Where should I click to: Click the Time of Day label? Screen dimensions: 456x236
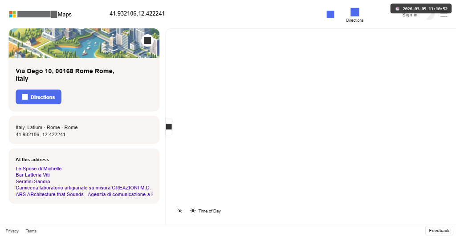(209, 211)
